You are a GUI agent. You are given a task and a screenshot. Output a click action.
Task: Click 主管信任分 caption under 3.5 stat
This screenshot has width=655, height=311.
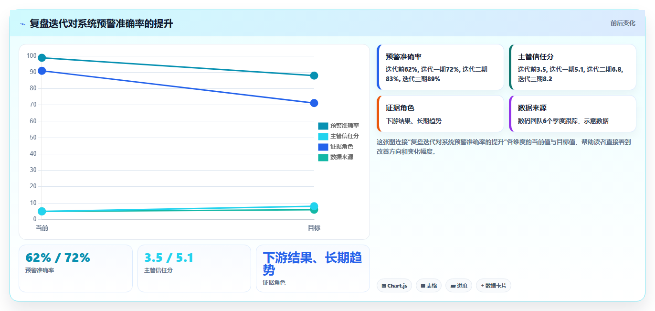158,270
